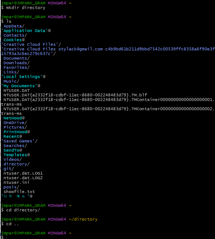Click the stylack@gmail.com text in listing
This screenshot has height=239, width=215.
point(81,49)
